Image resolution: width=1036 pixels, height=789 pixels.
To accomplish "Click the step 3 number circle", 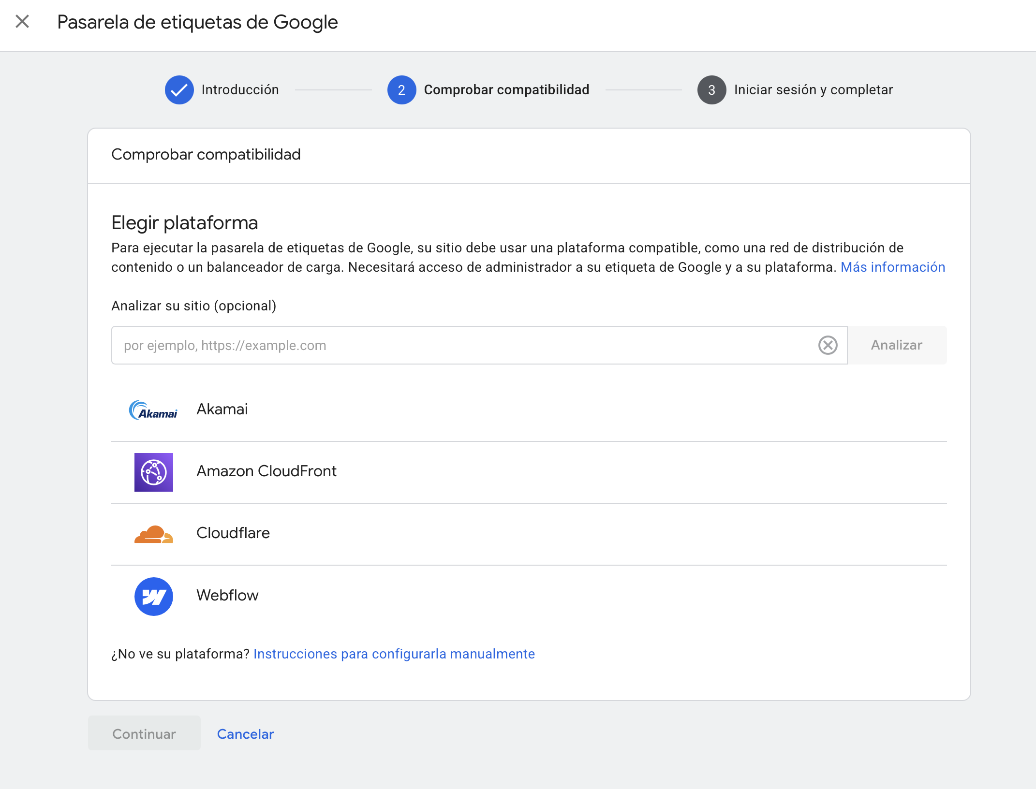I will pyautogui.click(x=711, y=90).
